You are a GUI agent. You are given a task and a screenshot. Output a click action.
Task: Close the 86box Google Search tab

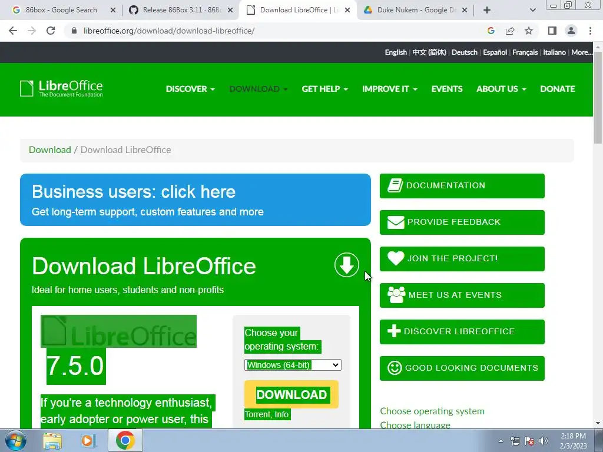click(113, 10)
